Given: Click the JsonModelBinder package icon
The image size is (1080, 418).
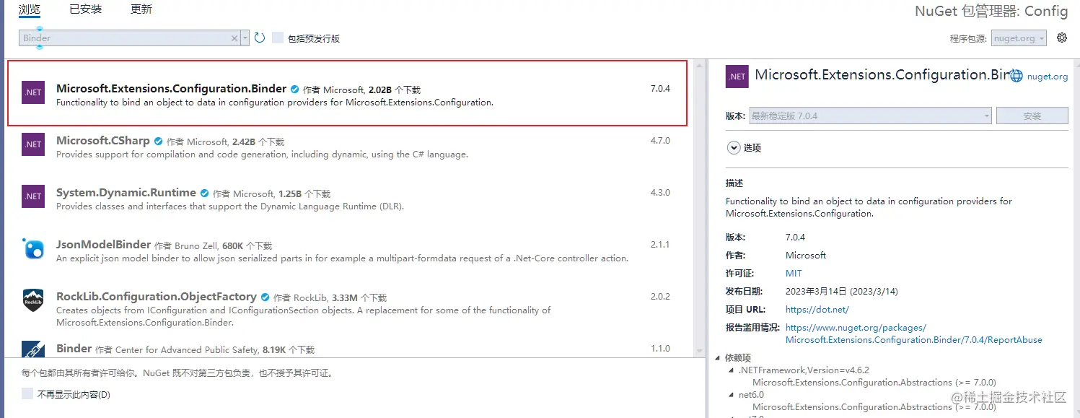Looking at the screenshot, I should 33,248.
